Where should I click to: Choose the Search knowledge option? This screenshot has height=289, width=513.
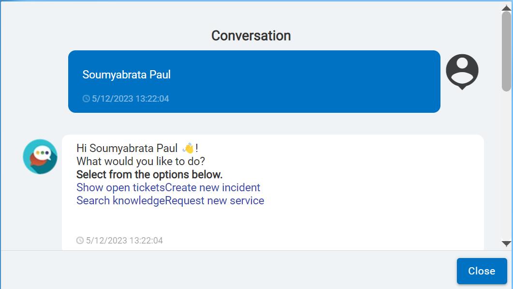120,200
